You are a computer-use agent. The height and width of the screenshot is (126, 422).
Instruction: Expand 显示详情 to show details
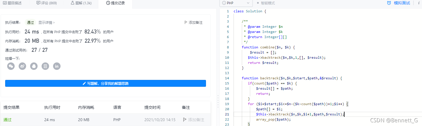tap(46, 22)
